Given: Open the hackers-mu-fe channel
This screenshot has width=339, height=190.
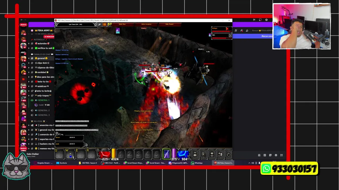Looking at the screenshot, I should click(x=43, y=144).
